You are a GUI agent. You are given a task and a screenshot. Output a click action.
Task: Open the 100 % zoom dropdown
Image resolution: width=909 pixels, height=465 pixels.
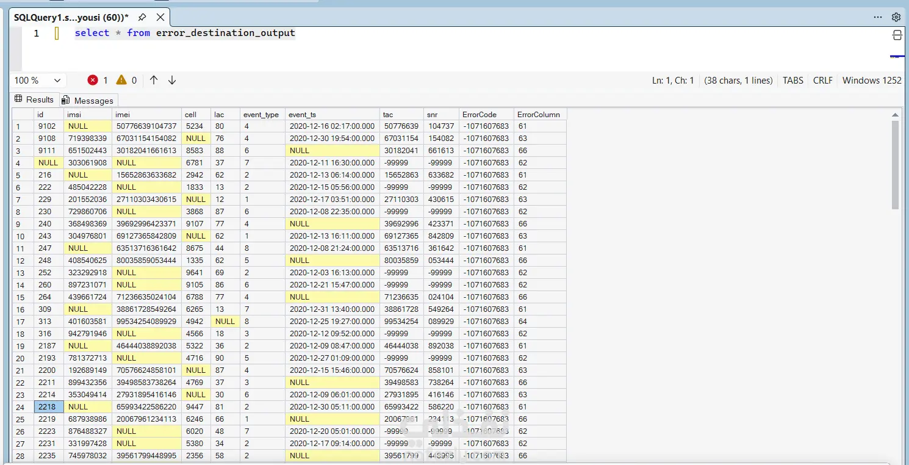click(39, 80)
